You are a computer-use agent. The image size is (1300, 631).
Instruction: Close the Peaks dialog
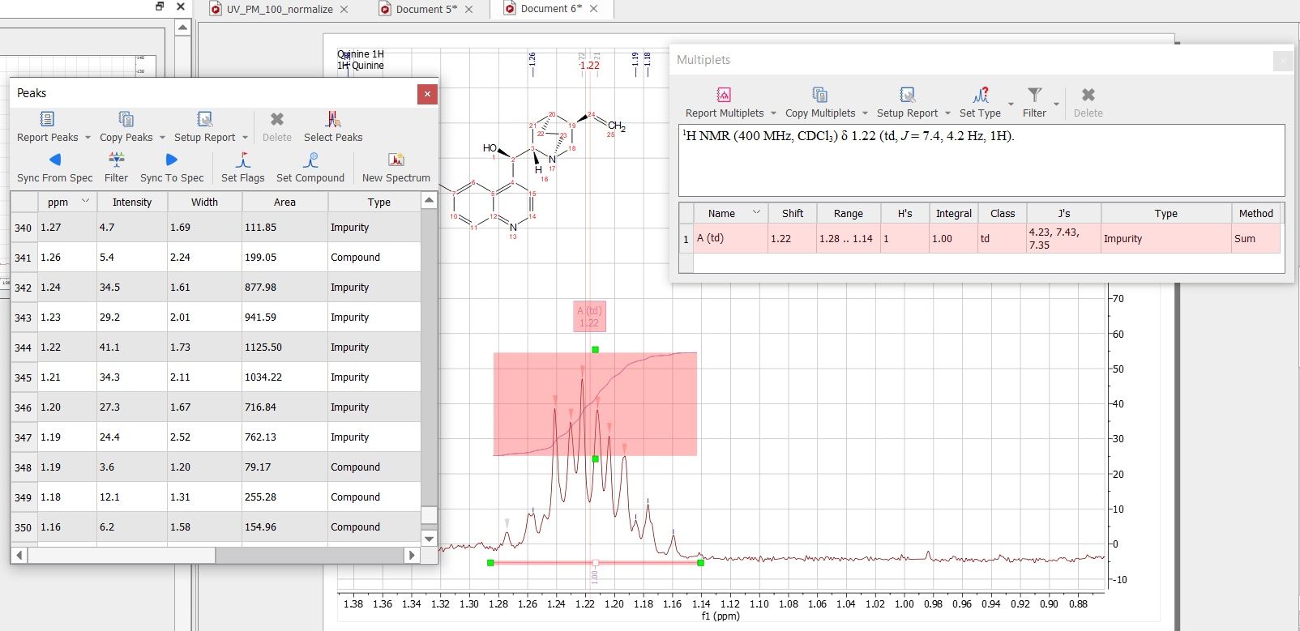427,94
